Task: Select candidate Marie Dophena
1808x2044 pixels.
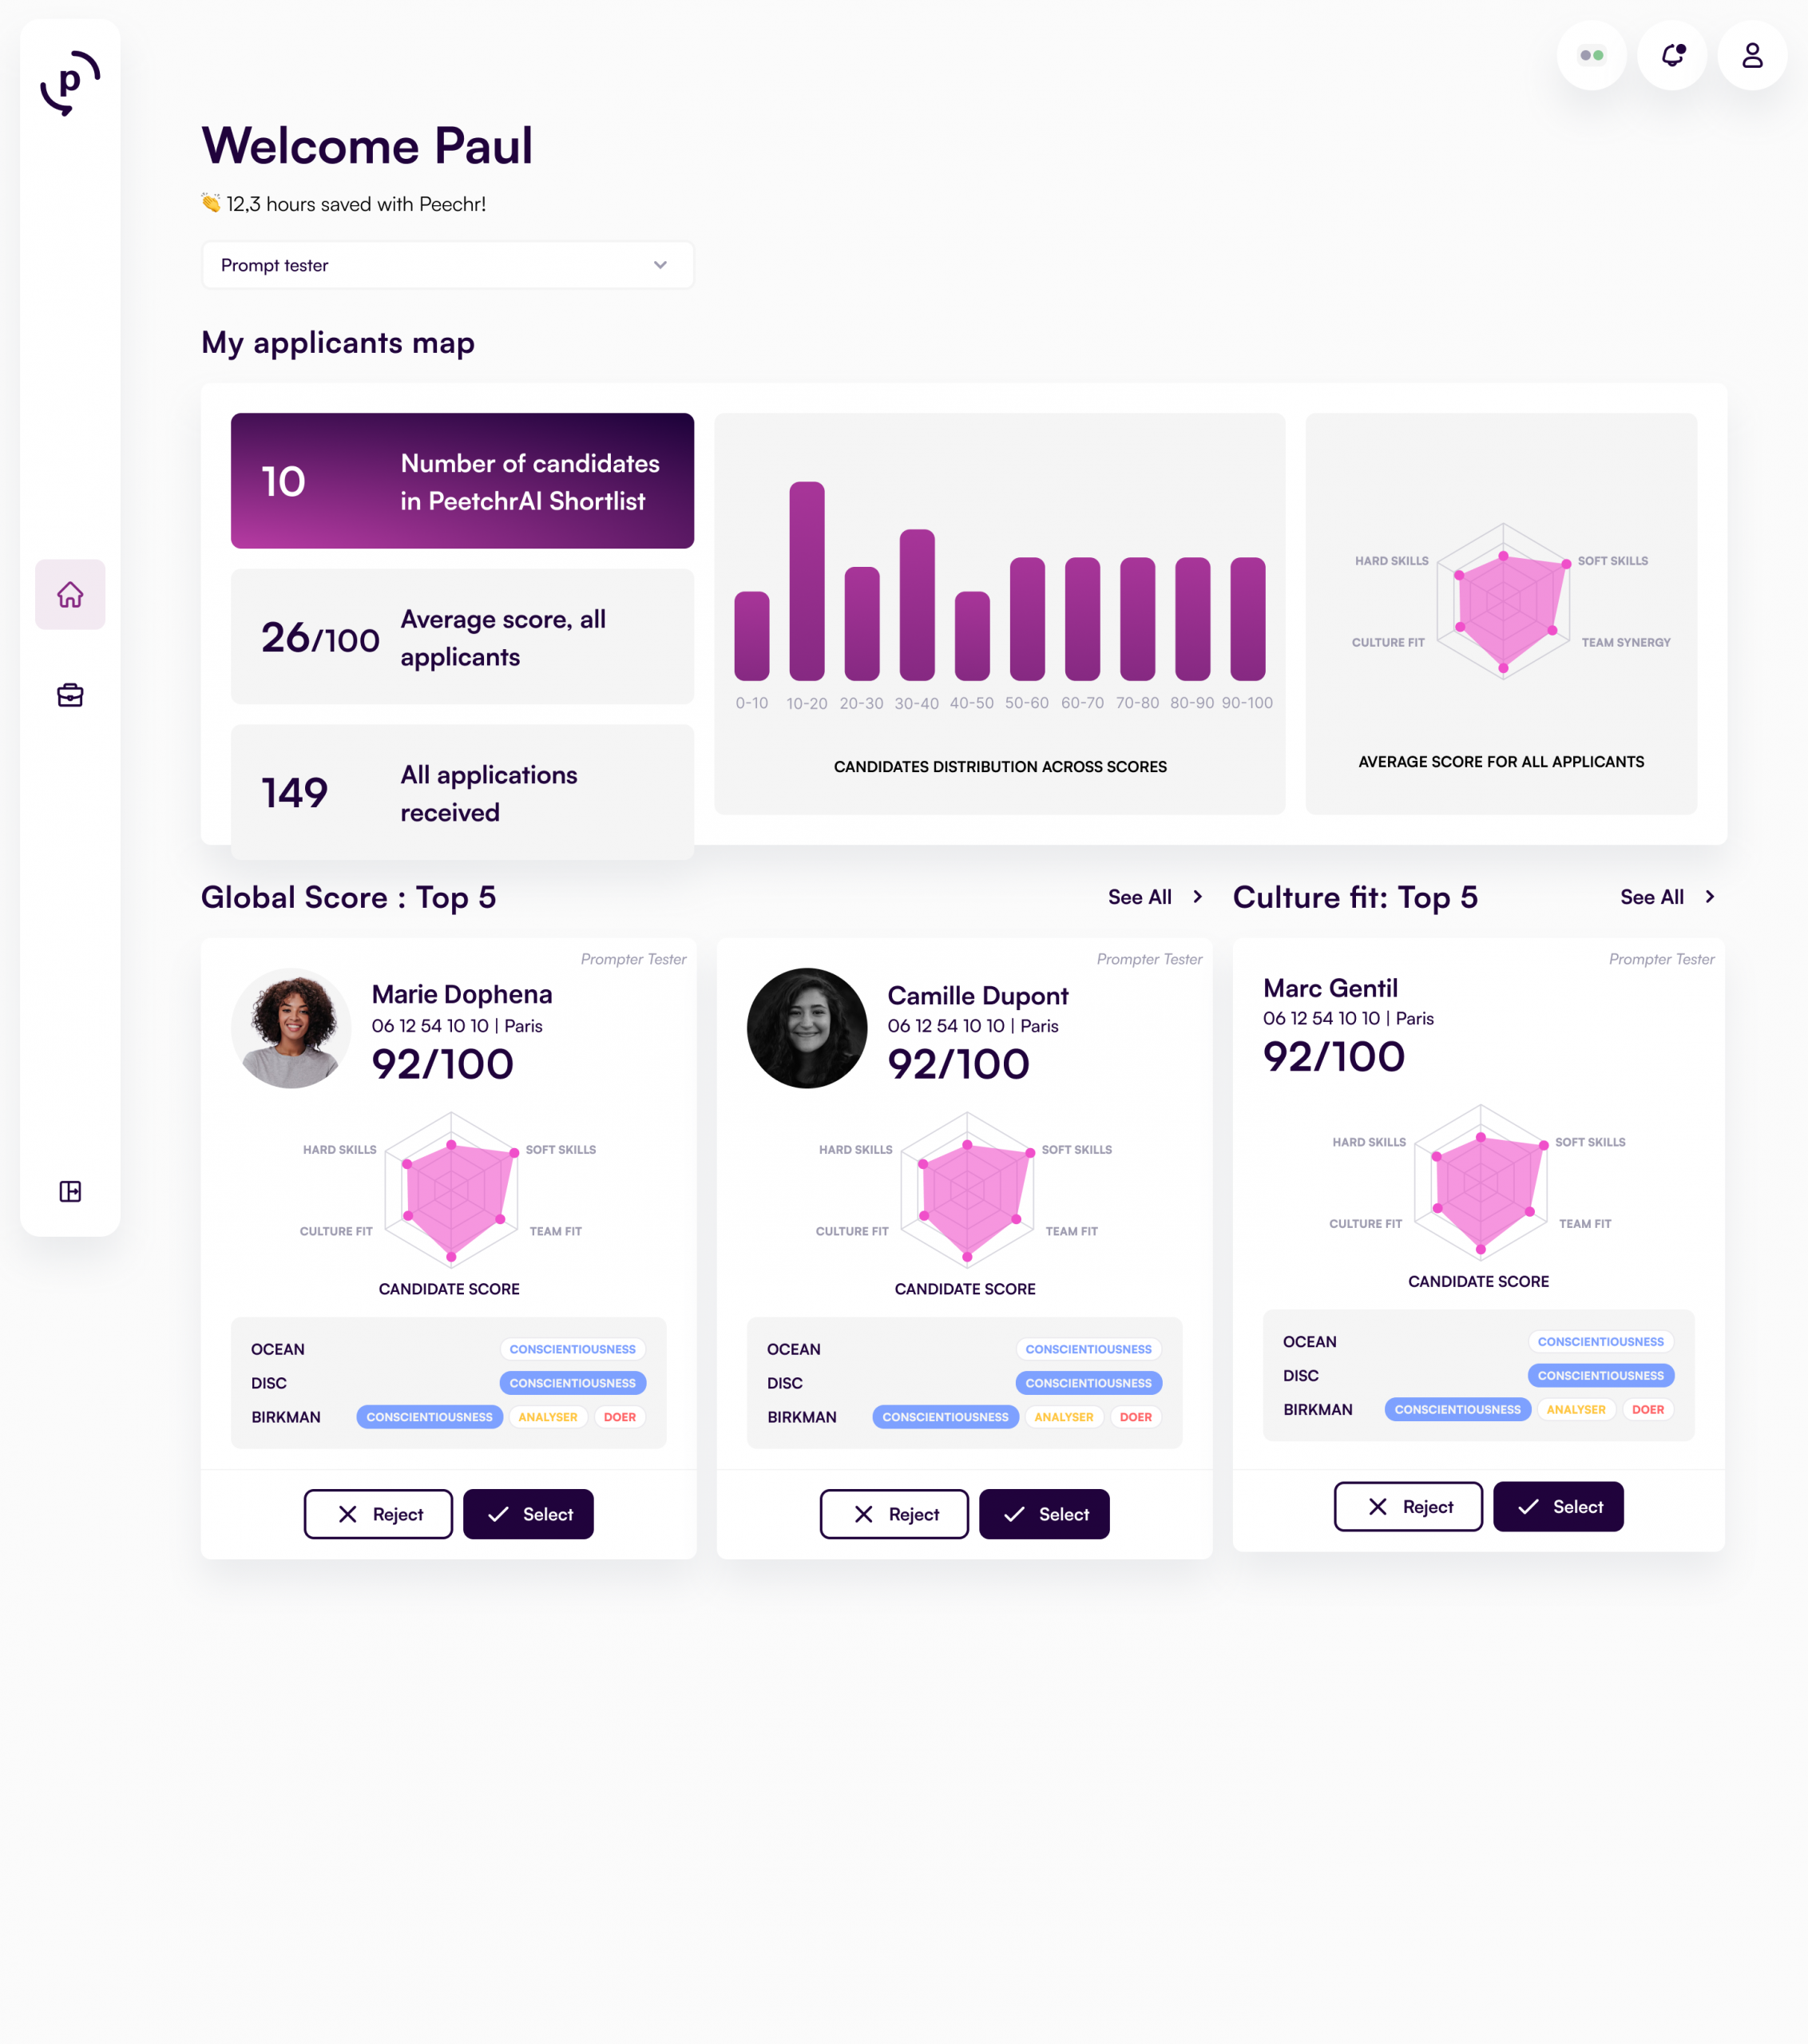Action: [528, 1514]
